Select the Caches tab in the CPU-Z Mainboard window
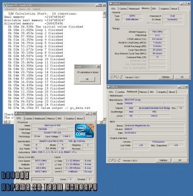The height and width of the screenshot is (196, 193). click(x=121, y=92)
